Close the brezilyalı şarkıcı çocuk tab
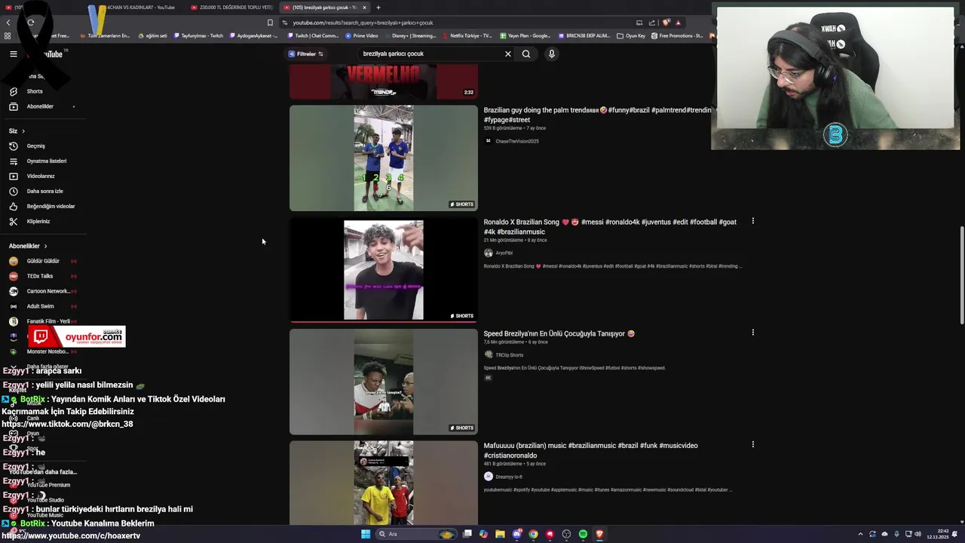The image size is (965, 543). [364, 8]
